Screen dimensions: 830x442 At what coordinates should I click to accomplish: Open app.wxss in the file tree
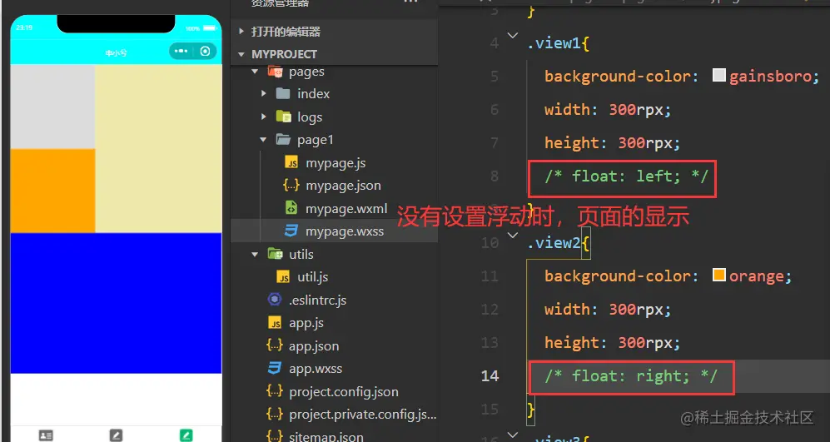click(x=316, y=369)
